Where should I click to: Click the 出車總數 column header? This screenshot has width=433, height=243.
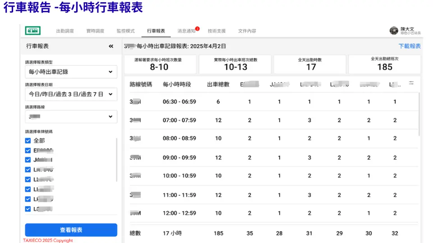218,84
